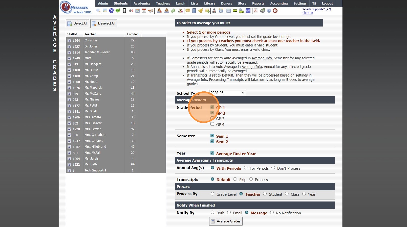Open the nurse icon with red cross
This screenshot has height=227, width=407.
(x=159, y=11)
